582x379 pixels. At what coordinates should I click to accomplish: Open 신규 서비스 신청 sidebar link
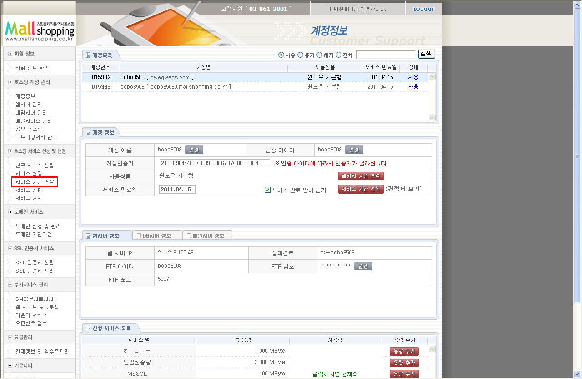point(35,165)
